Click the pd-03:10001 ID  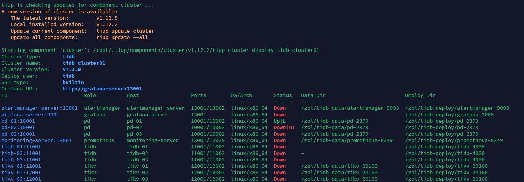pyautogui.click(x=18, y=134)
